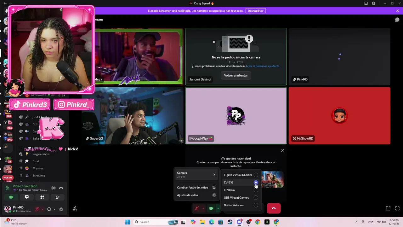Unmute microphone in the call control bar
This screenshot has width=403, height=227.
click(197, 208)
